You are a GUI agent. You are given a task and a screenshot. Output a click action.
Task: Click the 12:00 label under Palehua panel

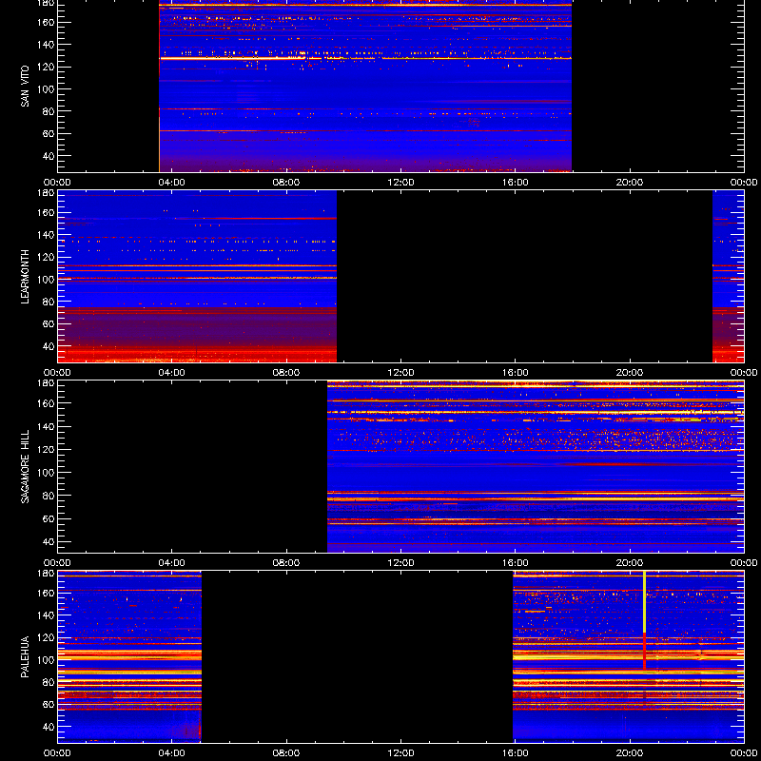click(400, 753)
